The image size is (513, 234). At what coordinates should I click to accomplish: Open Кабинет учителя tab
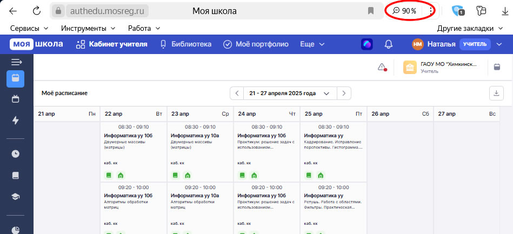(111, 44)
